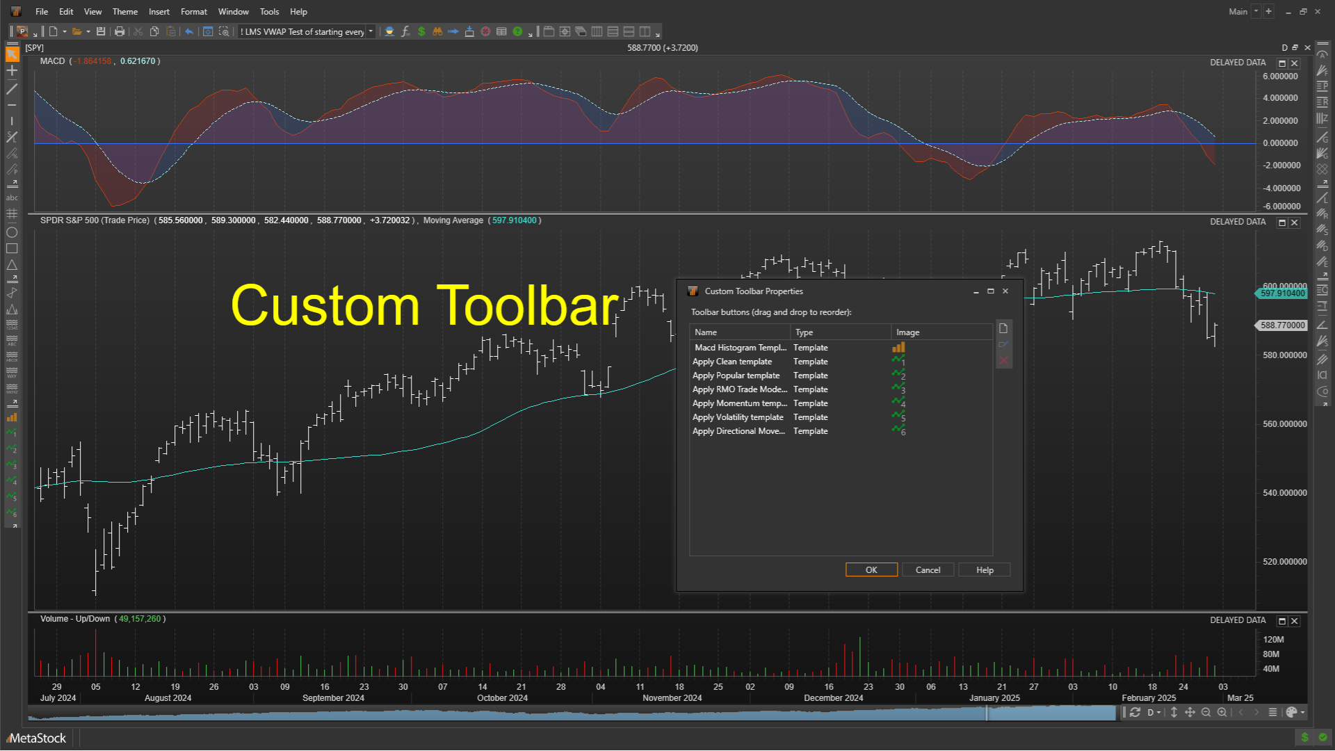The image size is (1335, 751).
Task: Select the trendline drawing tool in left sidebar
Action: point(12,90)
